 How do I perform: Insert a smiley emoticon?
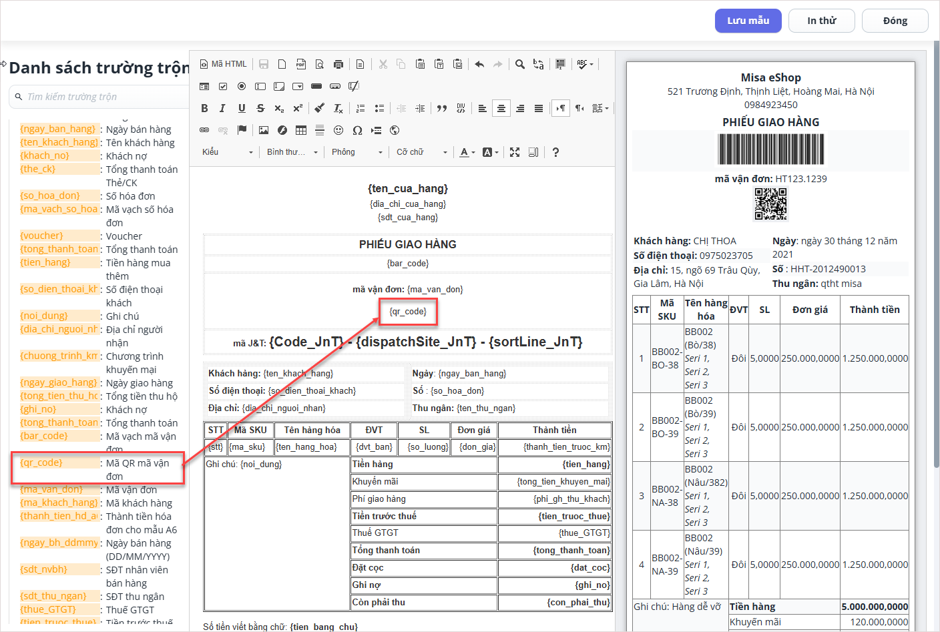click(x=338, y=130)
